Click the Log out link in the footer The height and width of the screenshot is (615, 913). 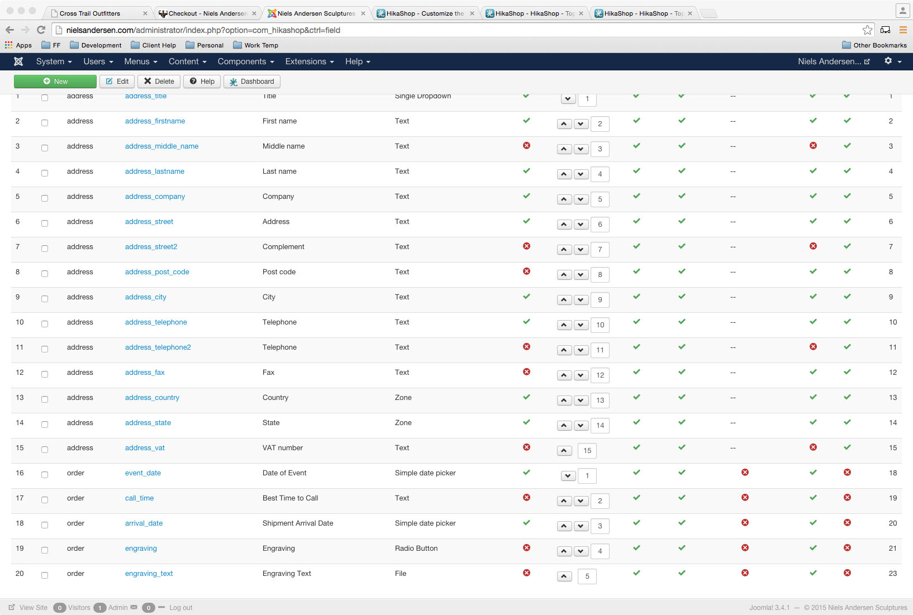coord(180,608)
